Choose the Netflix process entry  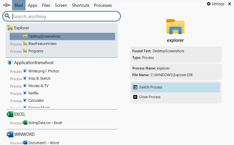pos(34,93)
